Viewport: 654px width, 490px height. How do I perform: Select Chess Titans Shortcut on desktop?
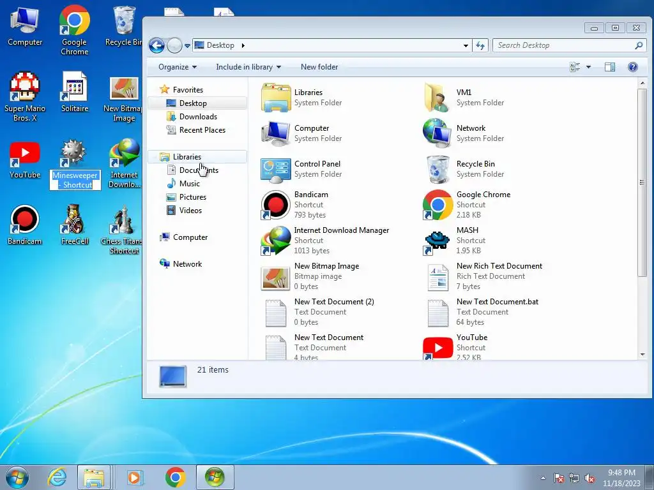(122, 230)
